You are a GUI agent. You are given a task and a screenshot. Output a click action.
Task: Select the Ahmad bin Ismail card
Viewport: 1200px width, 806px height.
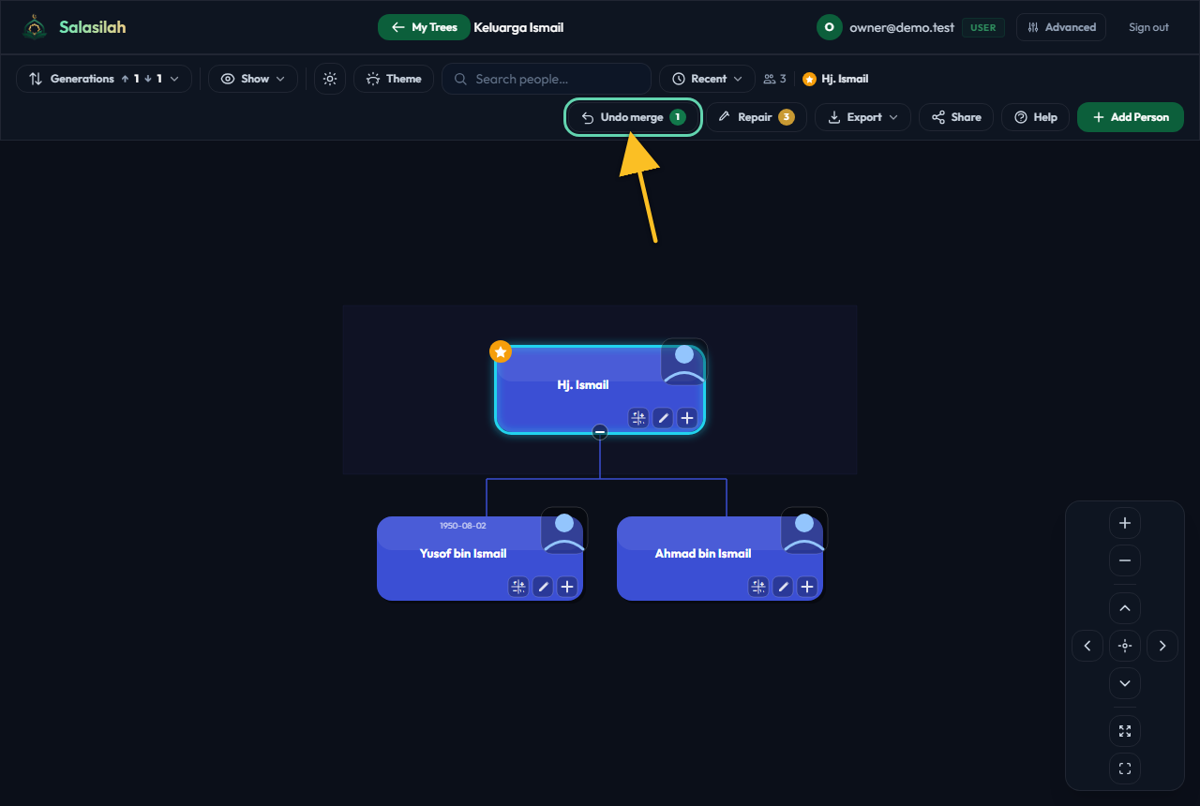click(720, 559)
